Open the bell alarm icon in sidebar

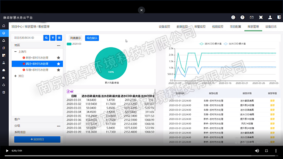(x=3, y=40)
